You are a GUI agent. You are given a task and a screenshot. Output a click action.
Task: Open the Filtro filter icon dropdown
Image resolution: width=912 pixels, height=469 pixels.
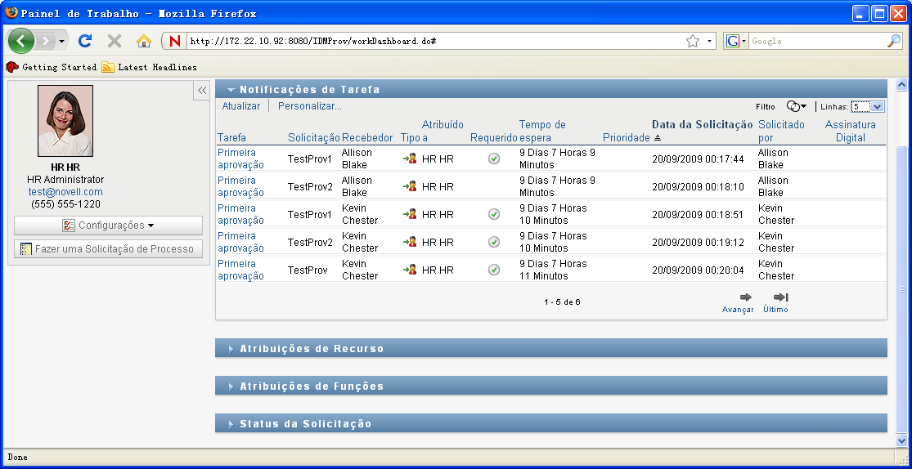click(x=796, y=106)
